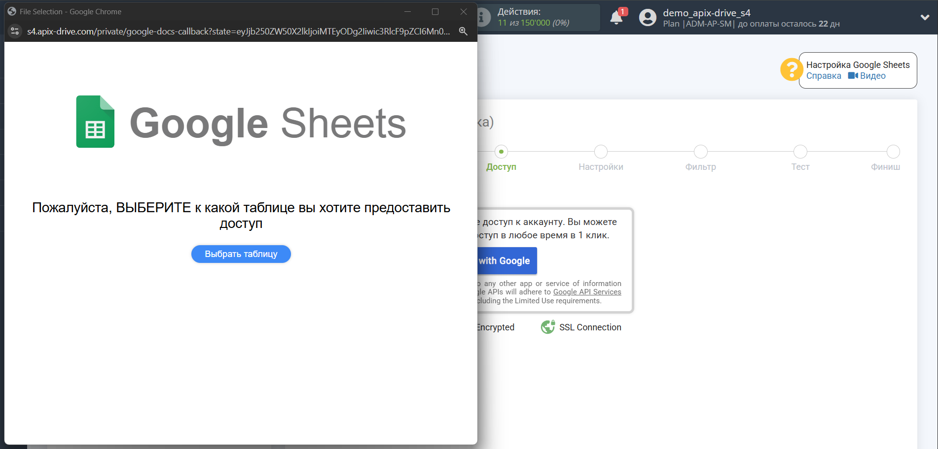Click the info icon next to Действия counter
This screenshot has height=449, width=938.
[x=481, y=17]
